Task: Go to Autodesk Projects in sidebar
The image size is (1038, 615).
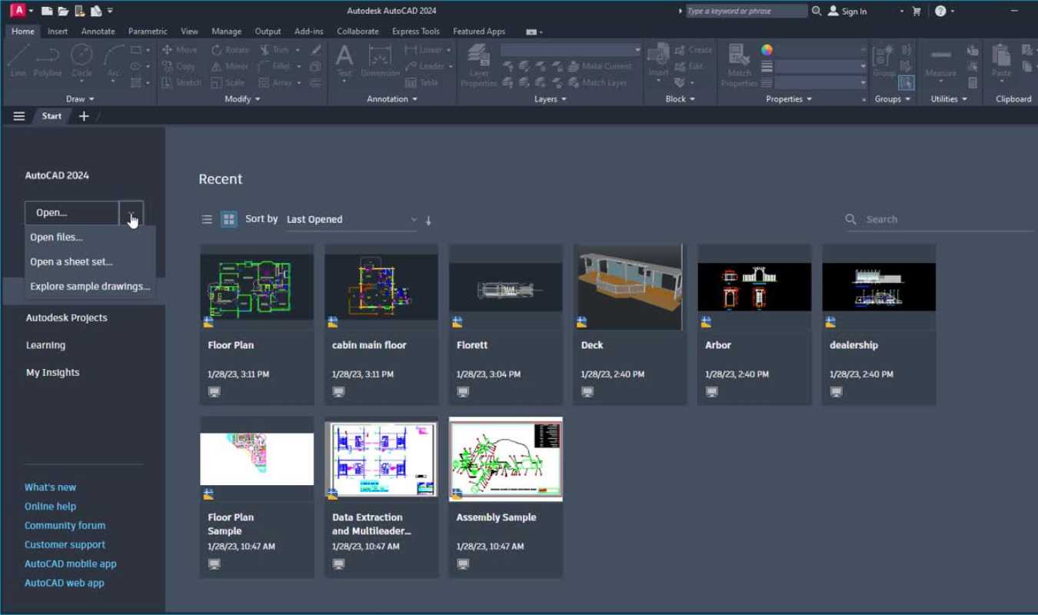Action: point(67,317)
